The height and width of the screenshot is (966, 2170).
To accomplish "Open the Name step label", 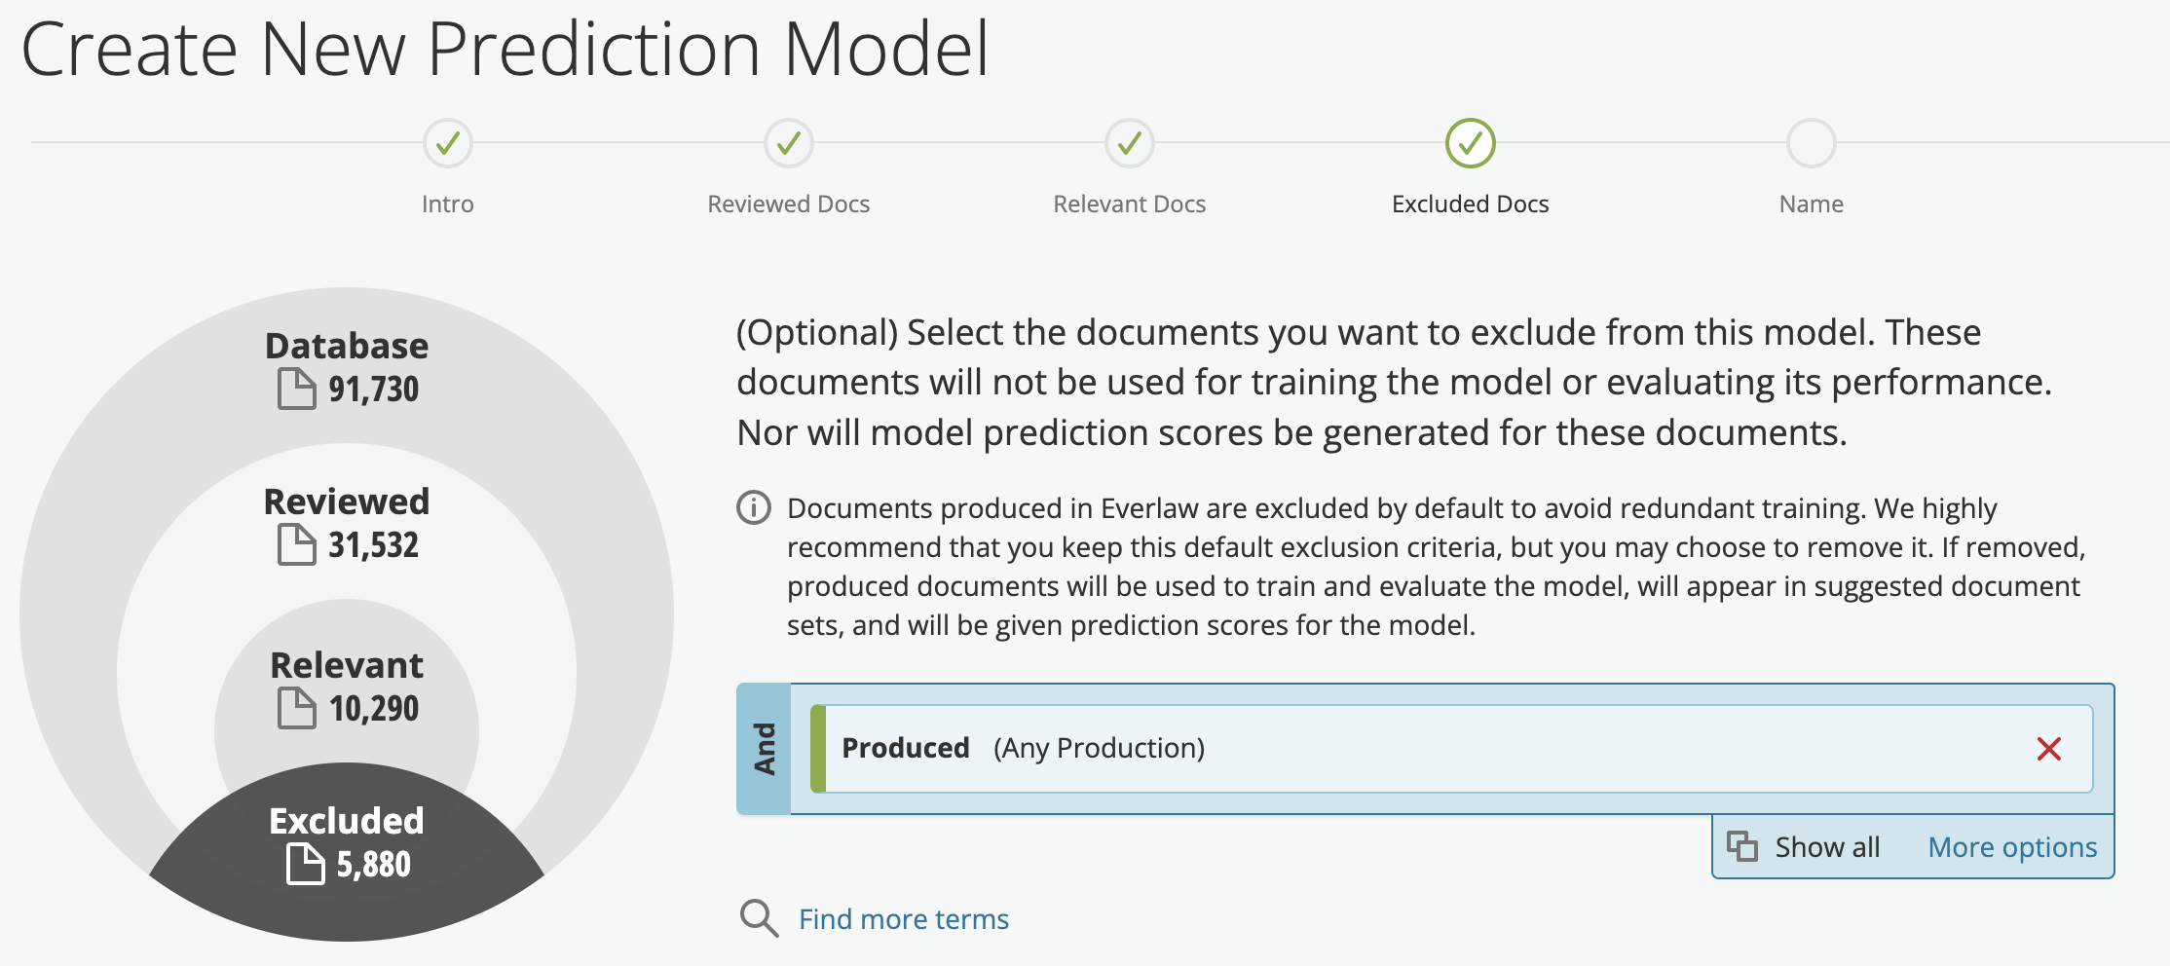I will point(1812,204).
